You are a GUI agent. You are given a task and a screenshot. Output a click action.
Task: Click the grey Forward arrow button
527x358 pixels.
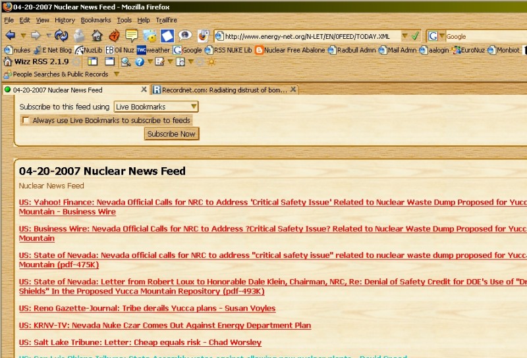click(x=36, y=35)
